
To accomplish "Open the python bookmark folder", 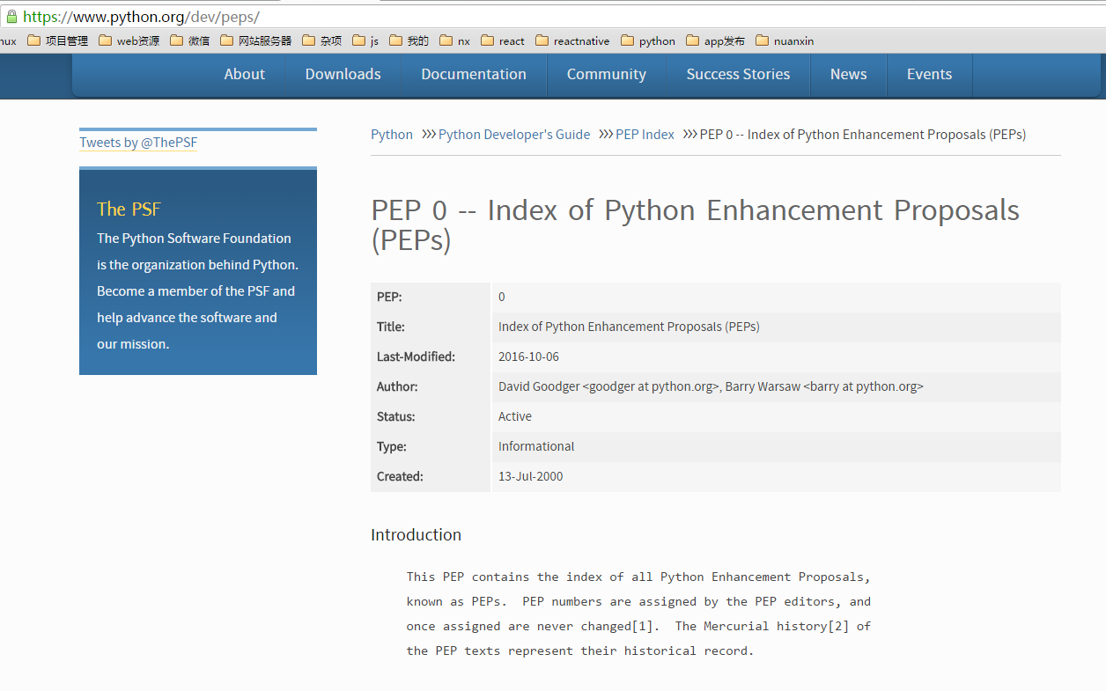I will [648, 40].
